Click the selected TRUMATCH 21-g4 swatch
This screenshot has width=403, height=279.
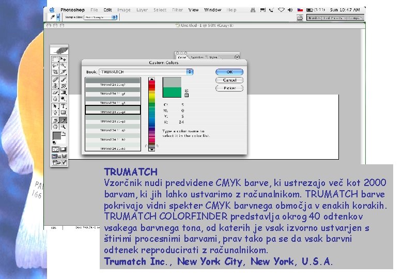(113, 110)
